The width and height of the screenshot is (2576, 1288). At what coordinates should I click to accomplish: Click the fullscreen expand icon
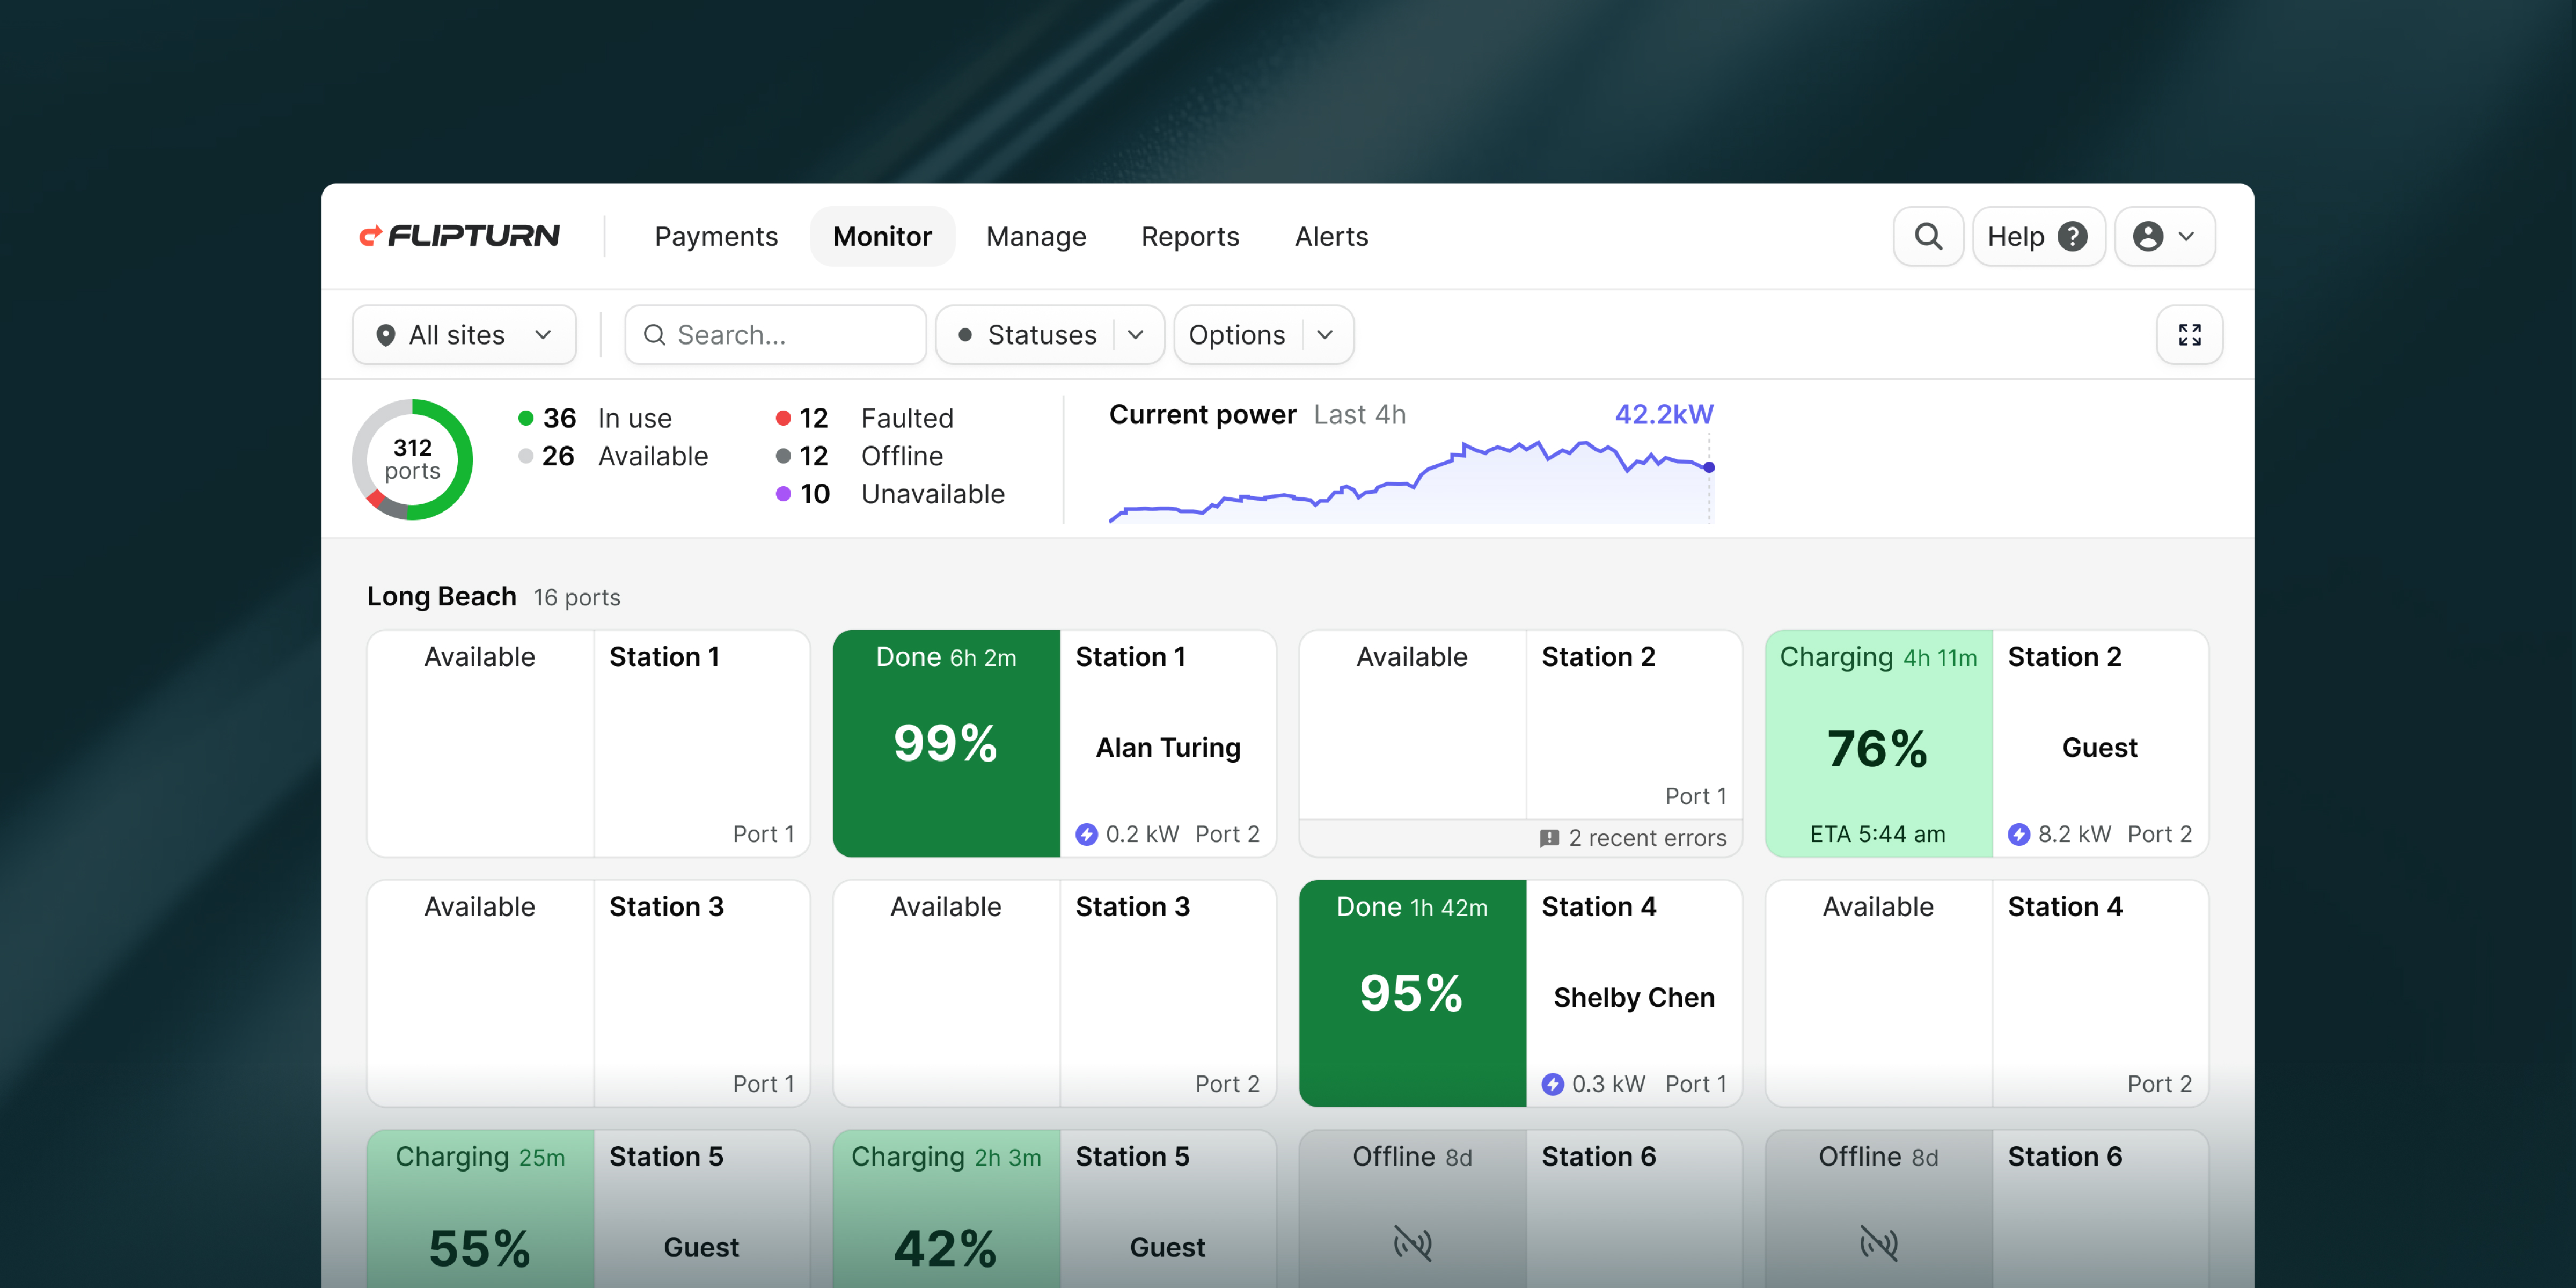(x=2189, y=335)
